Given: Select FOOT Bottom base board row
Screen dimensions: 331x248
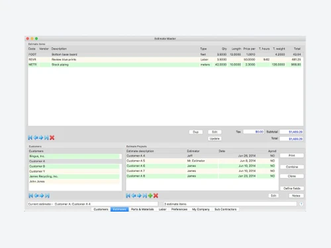Looking at the screenshot, I should click(165, 54).
